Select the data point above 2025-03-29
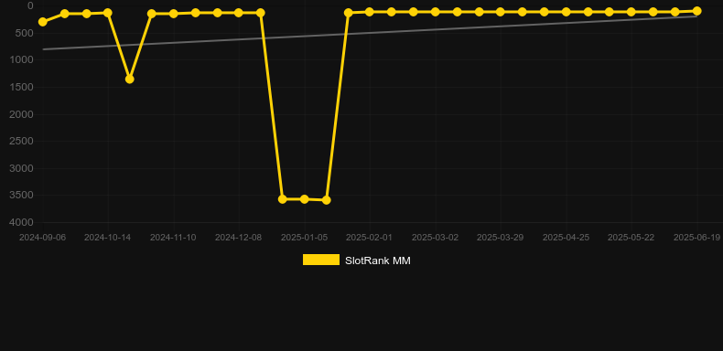 [x=501, y=12]
